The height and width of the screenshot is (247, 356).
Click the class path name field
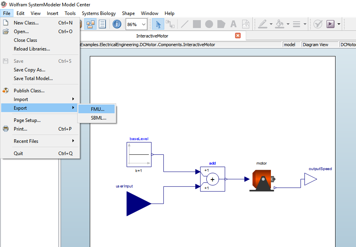(x=180, y=45)
